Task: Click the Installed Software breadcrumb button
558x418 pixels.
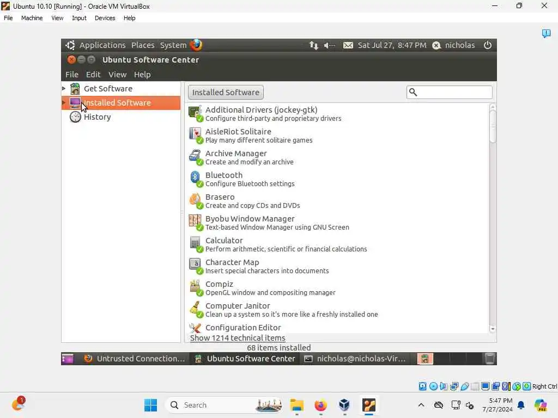Action: point(226,93)
